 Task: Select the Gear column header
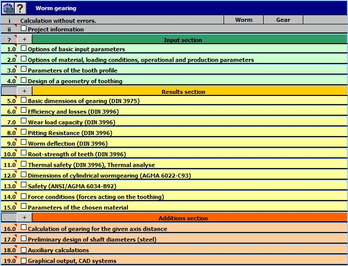tap(283, 20)
